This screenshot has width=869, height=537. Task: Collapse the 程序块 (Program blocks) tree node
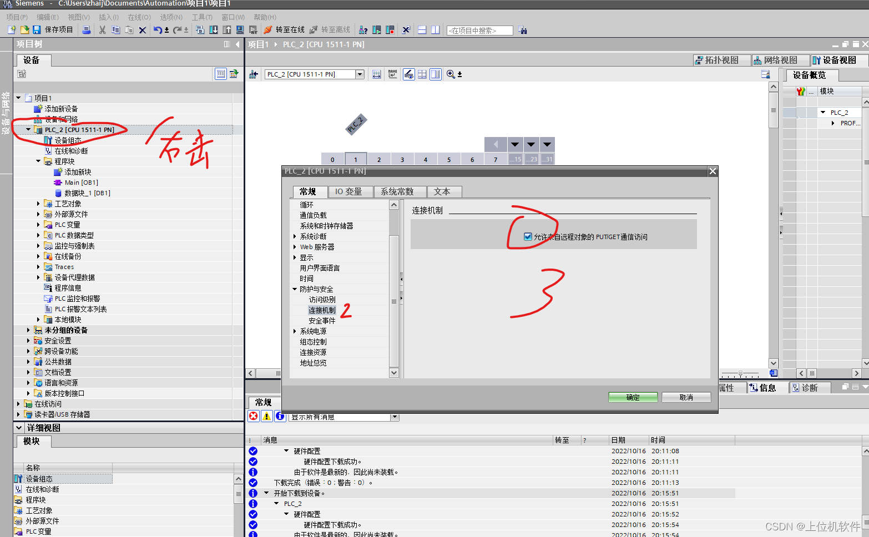tap(38, 161)
